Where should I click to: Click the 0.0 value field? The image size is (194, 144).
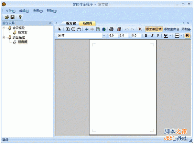[136, 36]
